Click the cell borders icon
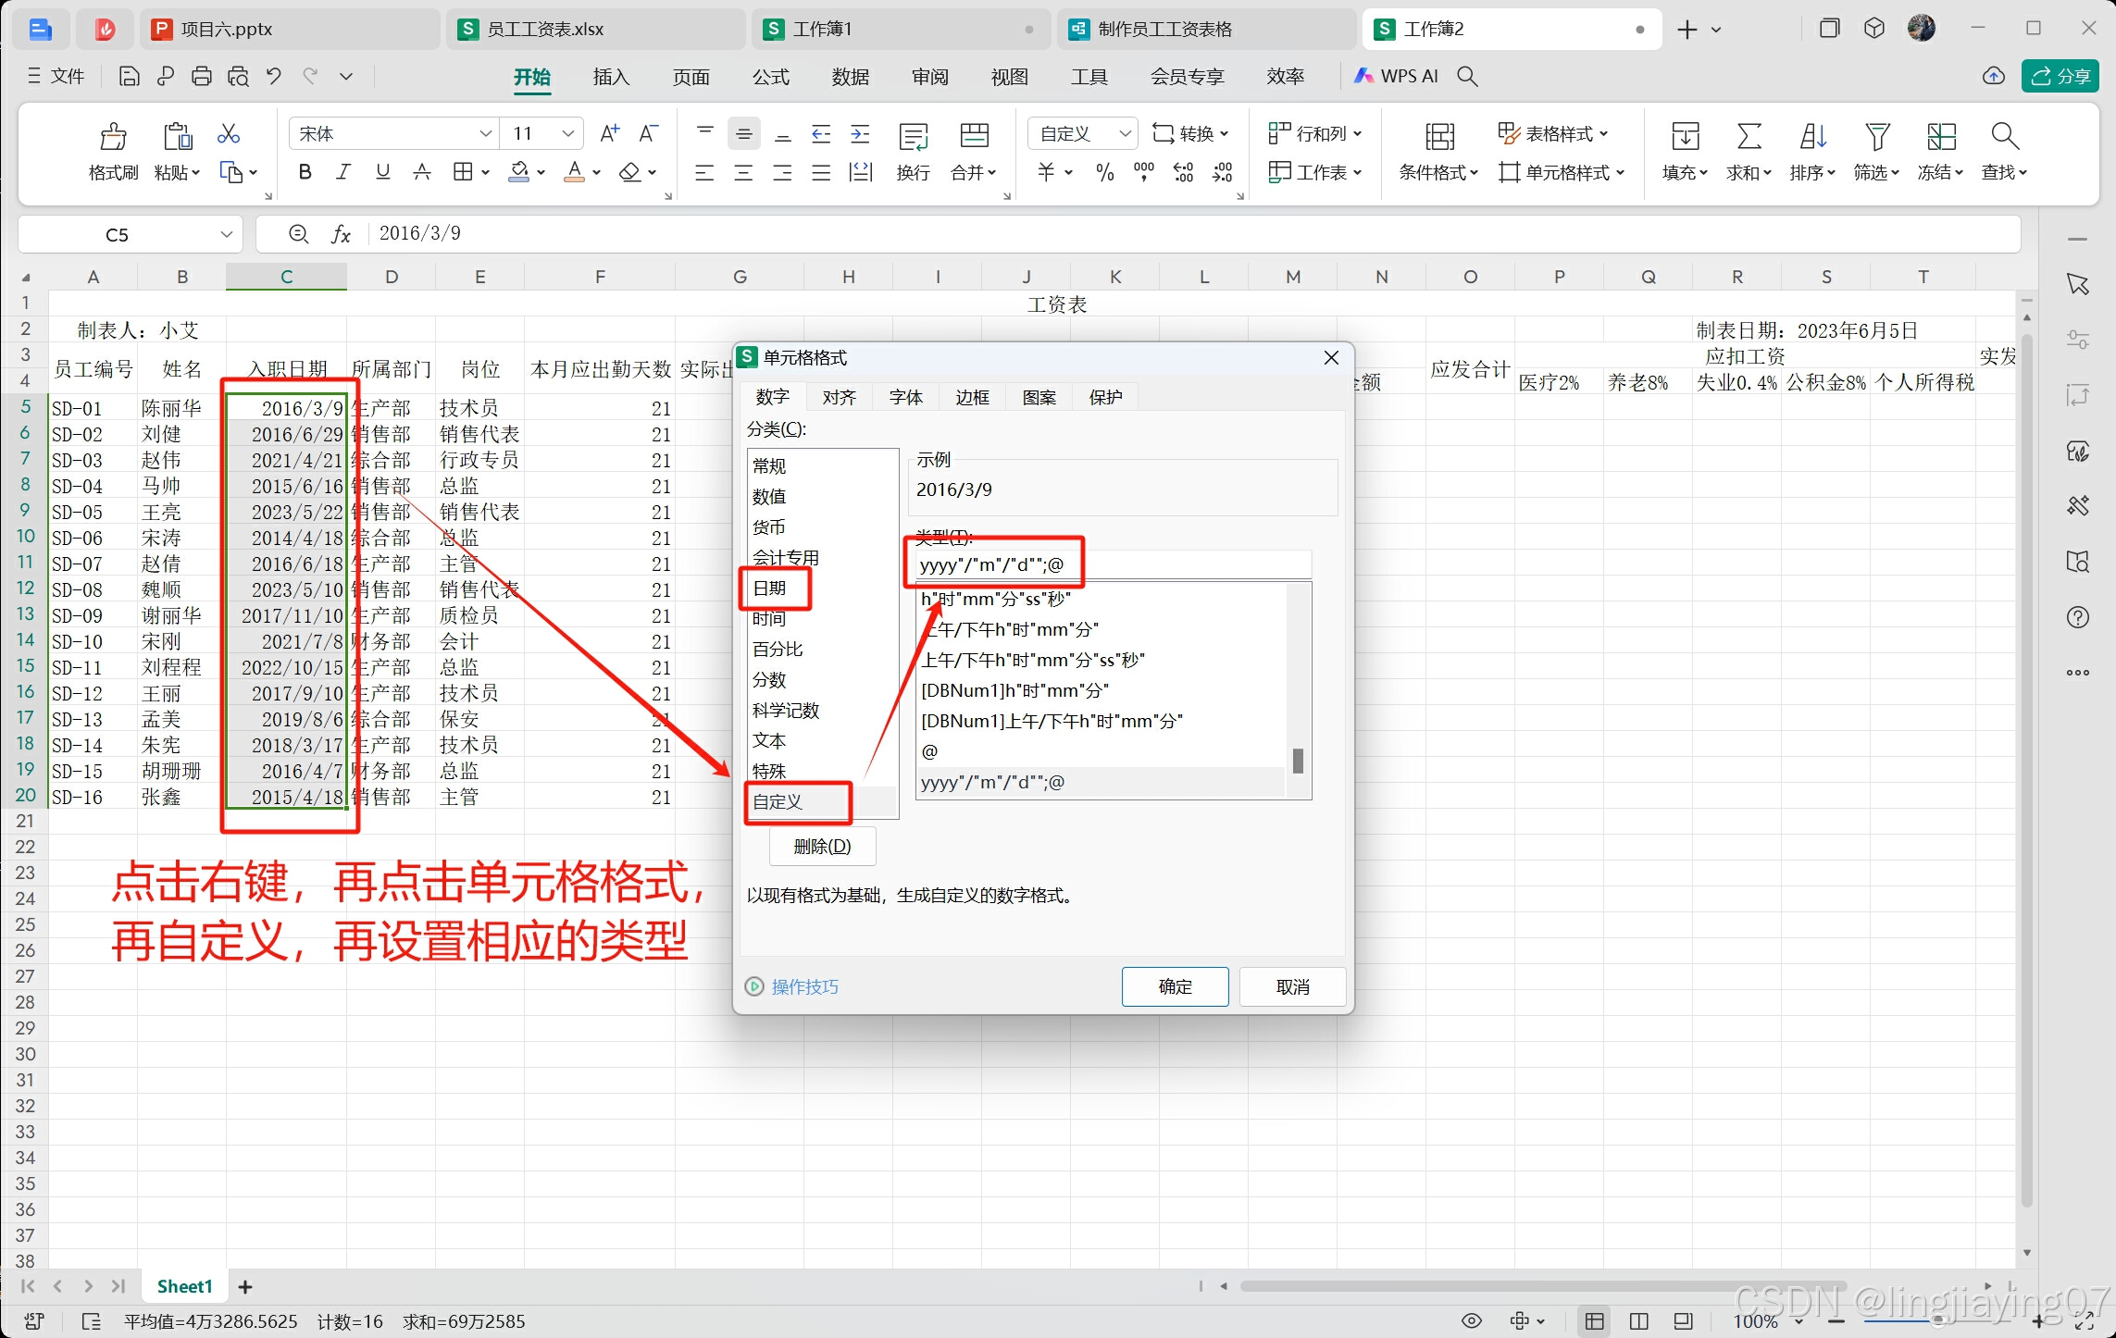This screenshot has height=1338, width=2116. (x=462, y=172)
